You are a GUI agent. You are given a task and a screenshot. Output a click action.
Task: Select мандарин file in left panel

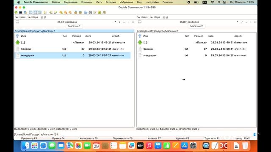72,55
